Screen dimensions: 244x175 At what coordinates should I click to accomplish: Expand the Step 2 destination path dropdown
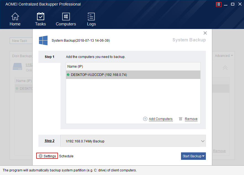point(203,141)
